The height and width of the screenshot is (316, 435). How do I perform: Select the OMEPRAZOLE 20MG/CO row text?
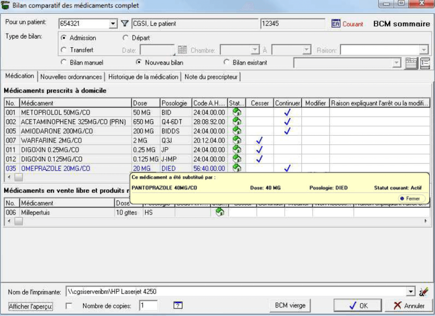tap(56, 168)
